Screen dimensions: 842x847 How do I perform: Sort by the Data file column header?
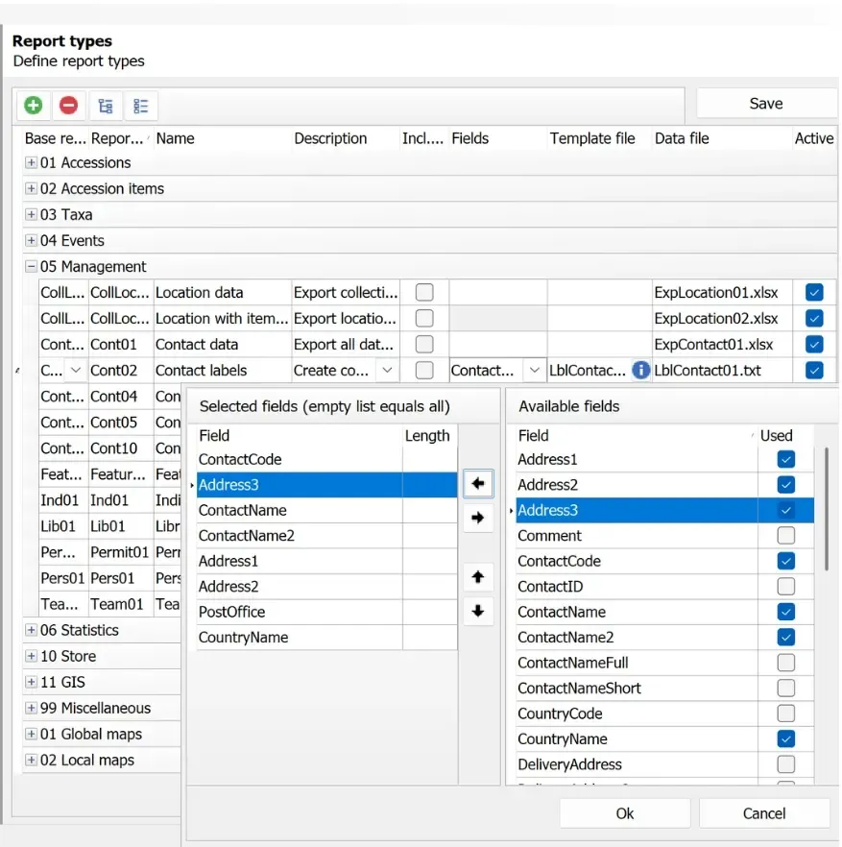[x=722, y=139]
